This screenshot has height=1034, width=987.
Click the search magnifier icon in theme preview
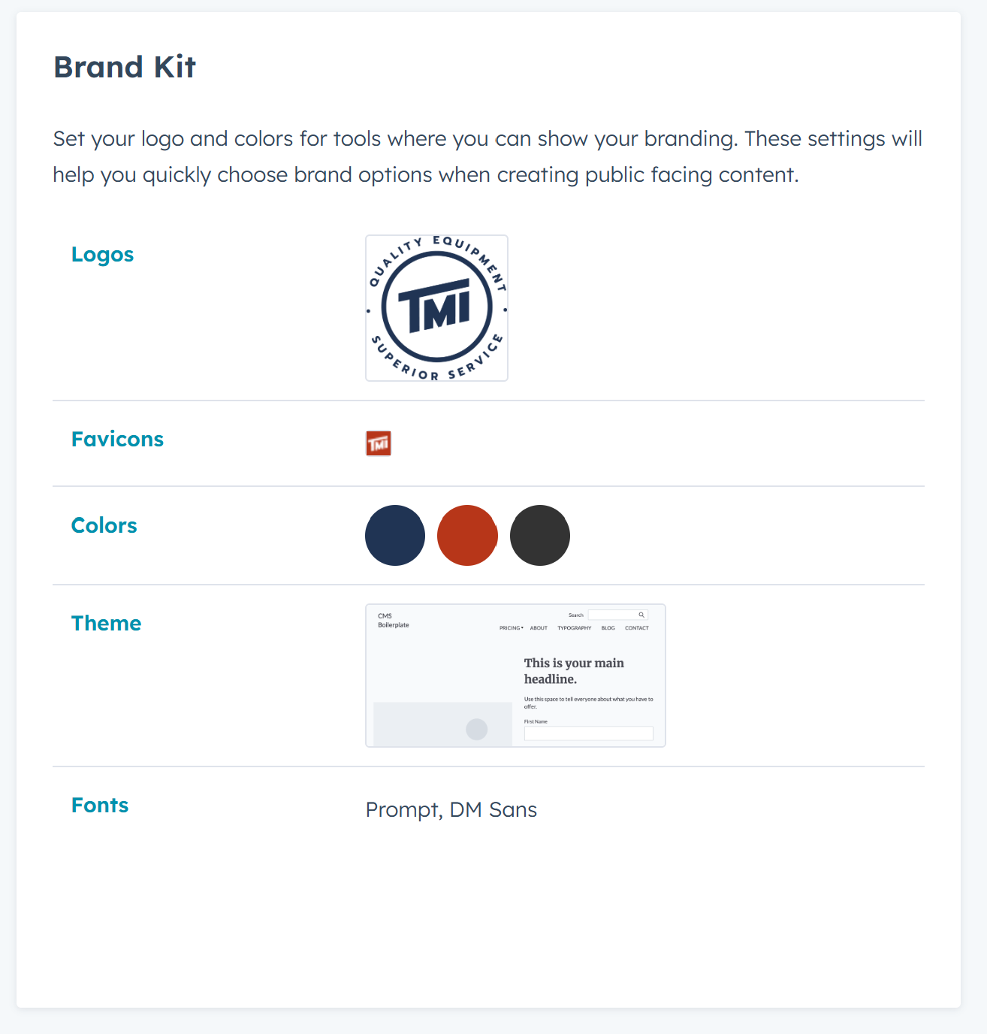(641, 615)
